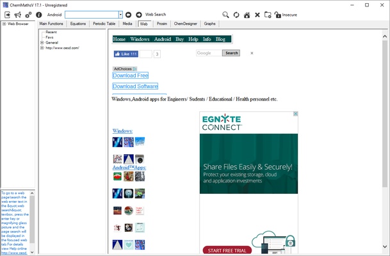The width and height of the screenshot is (390, 256).
Task: Click the web page scroll down arrow
Action: click(385, 246)
